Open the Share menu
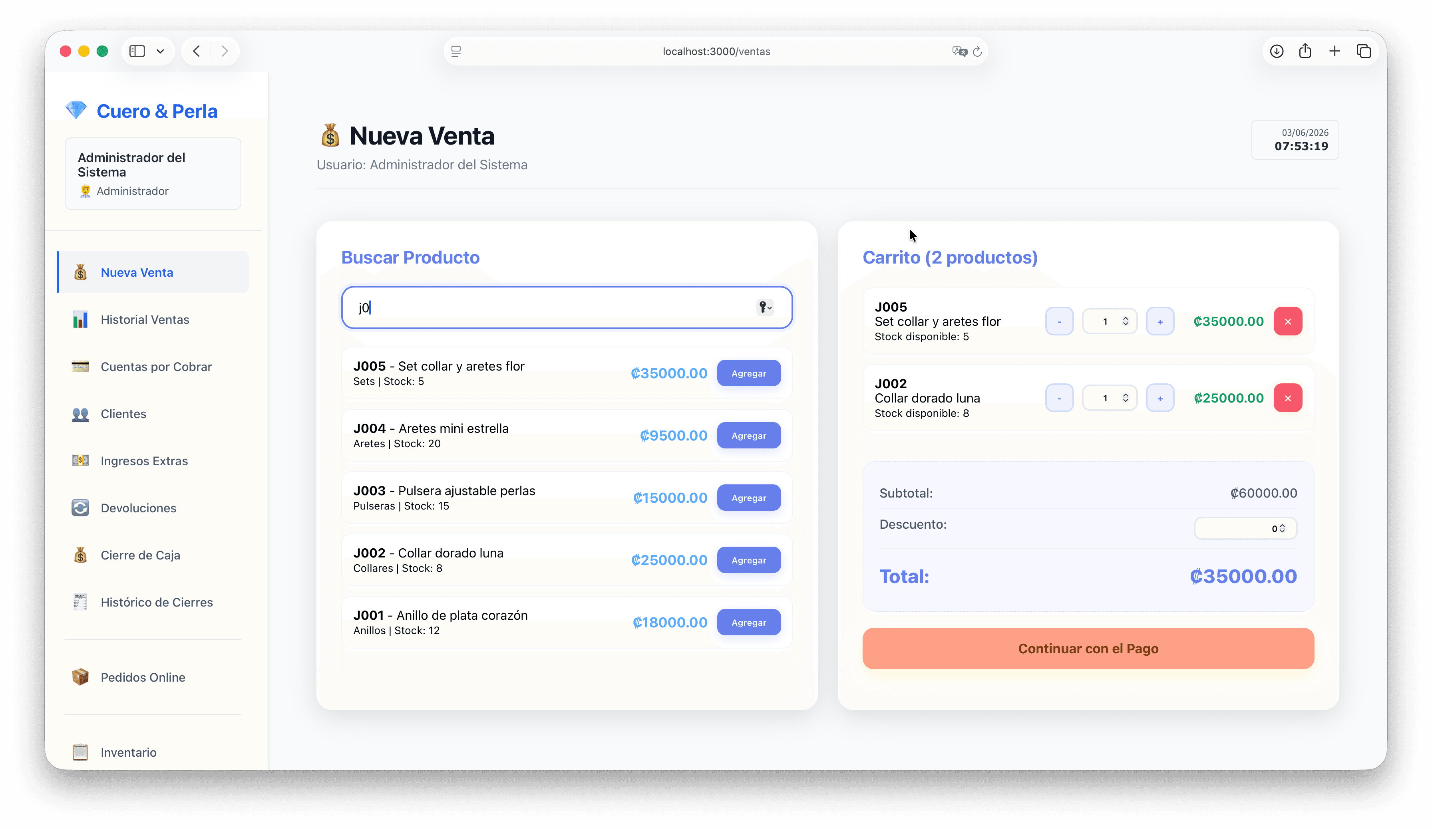Image resolution: width=1432 pixels, height=829 pixels. tap(1305, 51)
